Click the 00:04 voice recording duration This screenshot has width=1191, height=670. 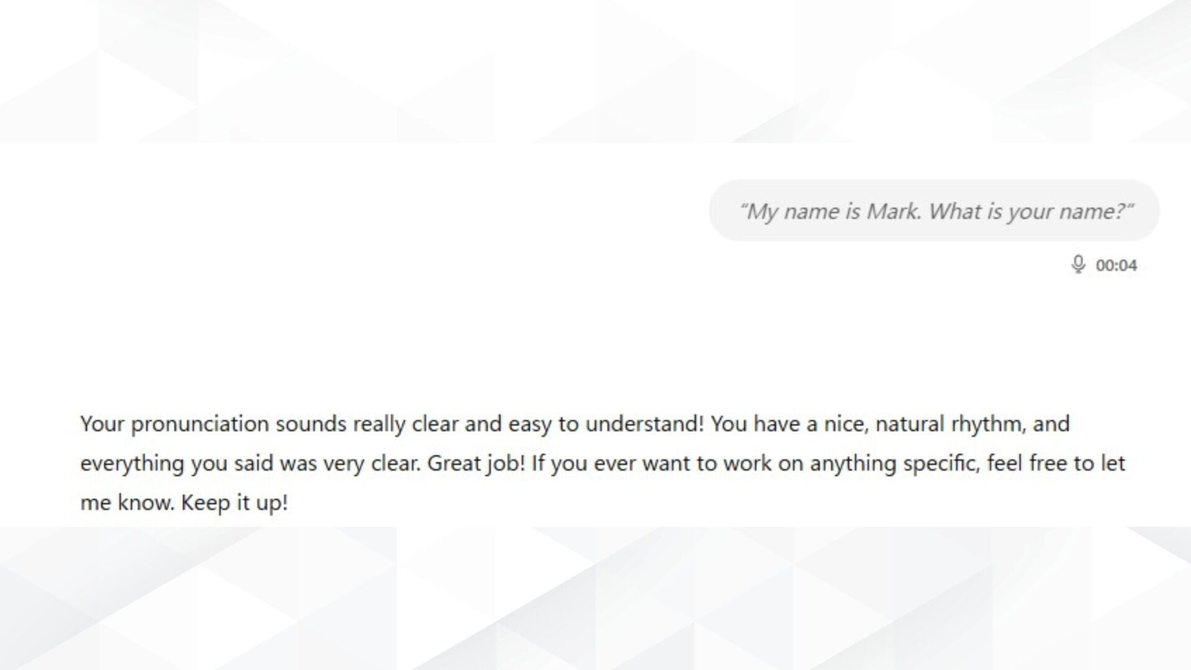(x=1116, y=266)
